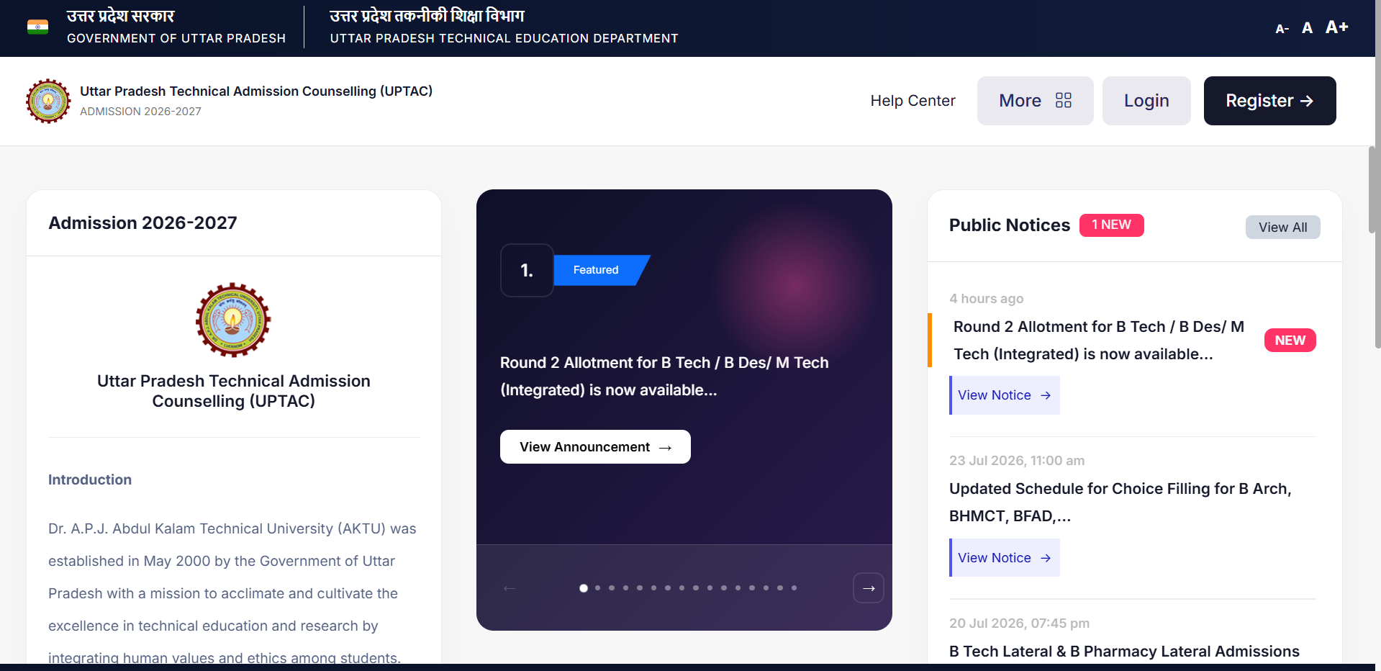The width and height of the screenshot is (1381, 671).
Task: Click the featured slide headline text
Action: 664,377
